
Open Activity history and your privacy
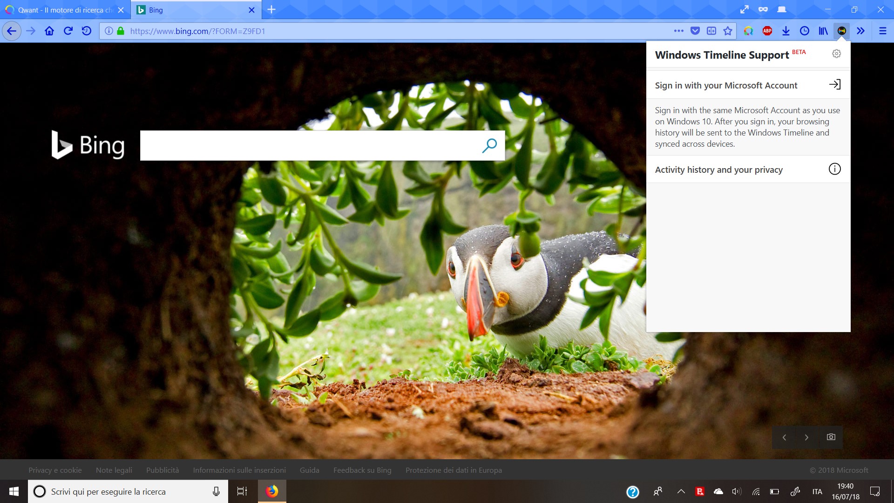[x=748, y=170]
